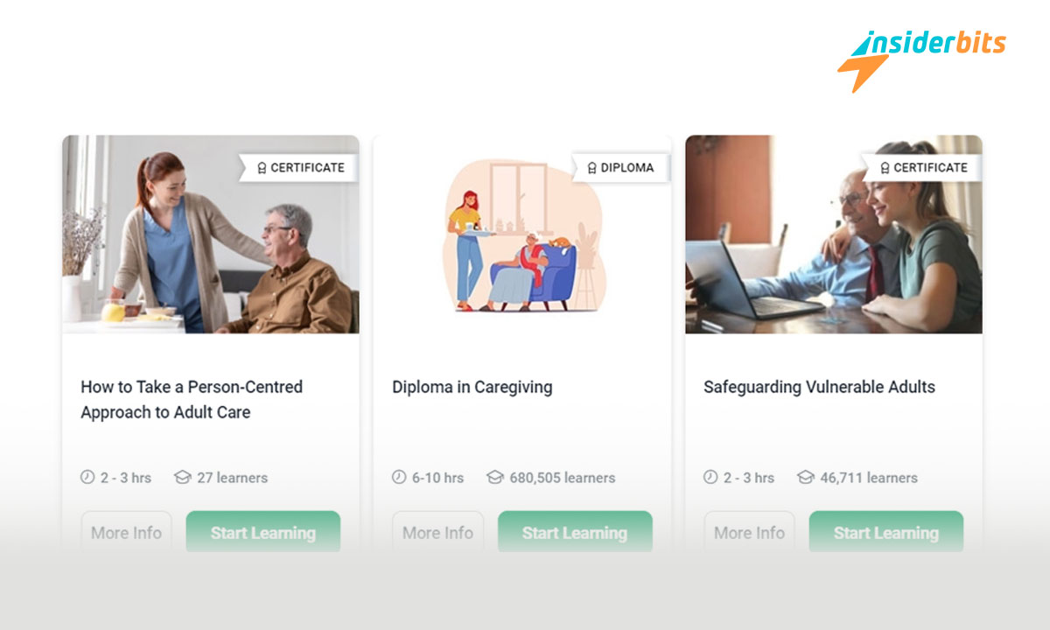Click graduation cap icon beside 680,505 learners

click(x=495, y=478)
